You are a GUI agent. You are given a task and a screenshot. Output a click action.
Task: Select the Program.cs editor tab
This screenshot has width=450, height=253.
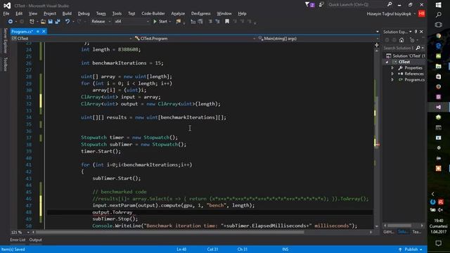point(22,32)
